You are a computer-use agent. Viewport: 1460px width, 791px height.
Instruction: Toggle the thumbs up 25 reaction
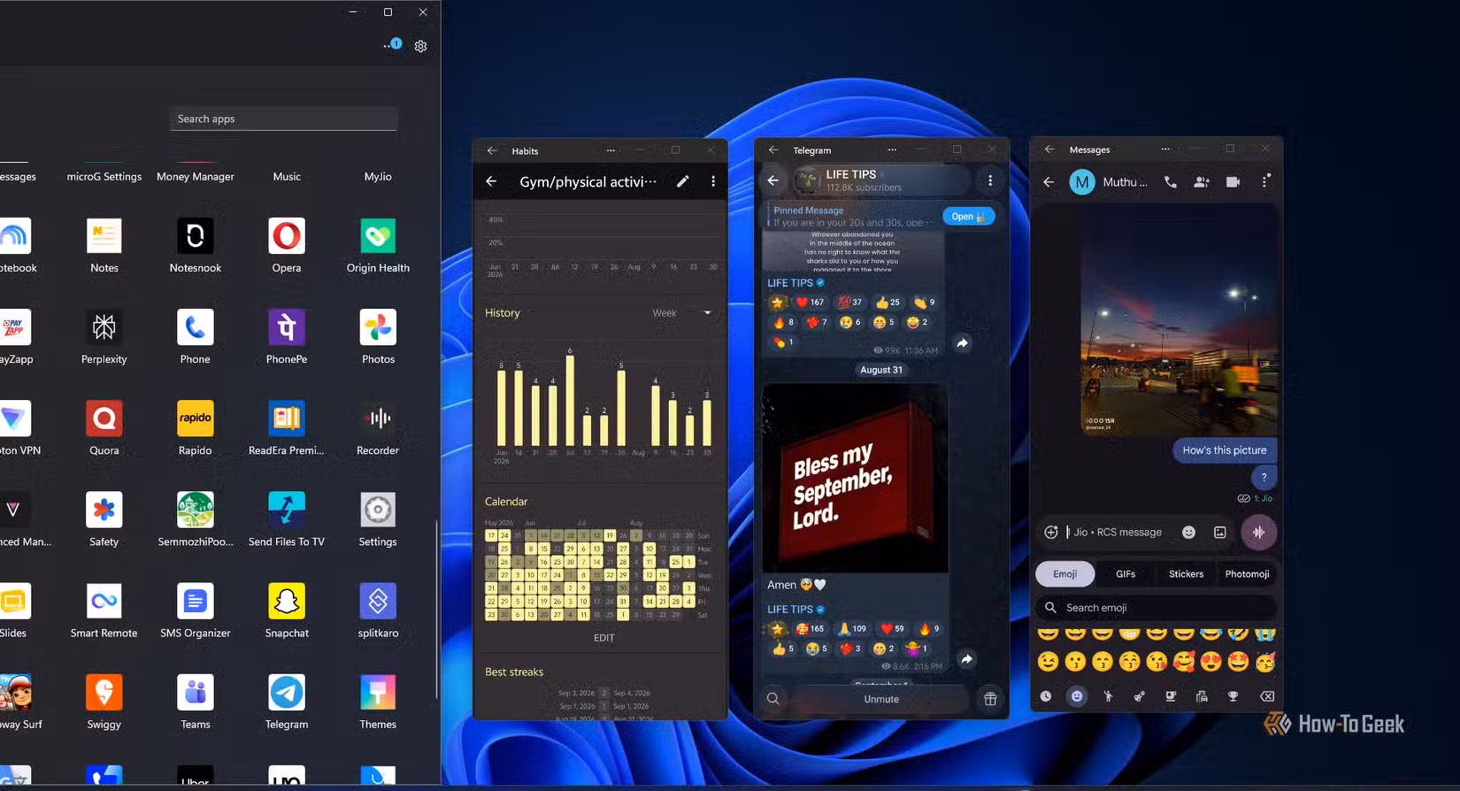point(888,302)
